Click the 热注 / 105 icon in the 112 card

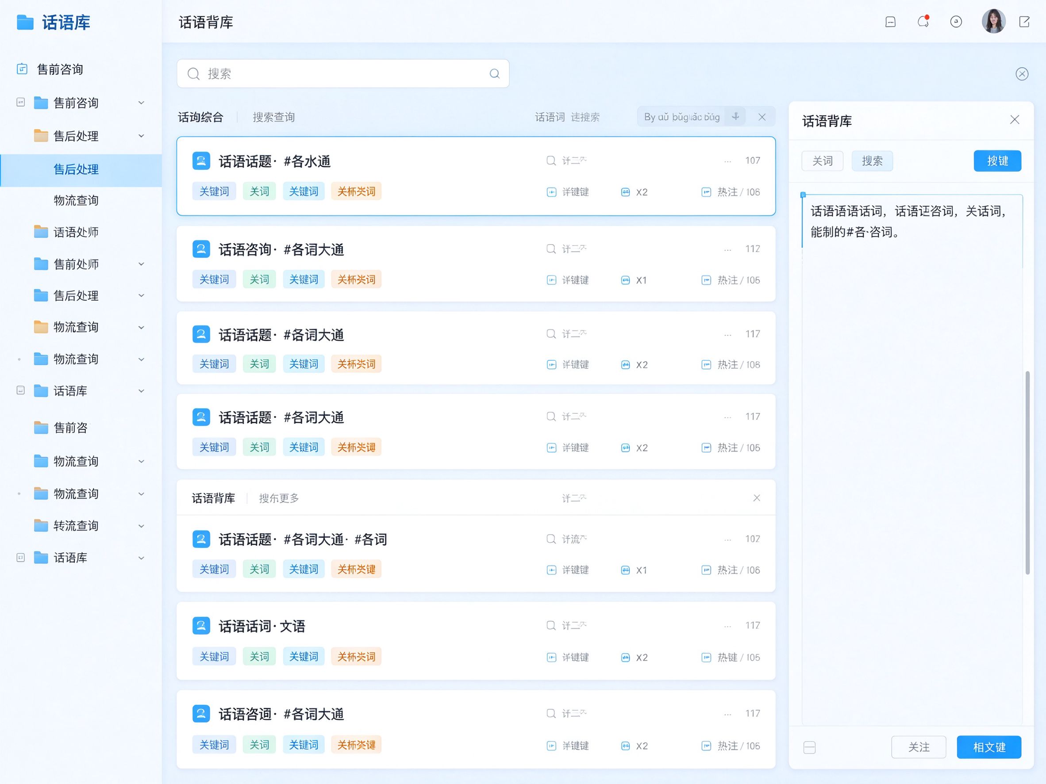706,280
